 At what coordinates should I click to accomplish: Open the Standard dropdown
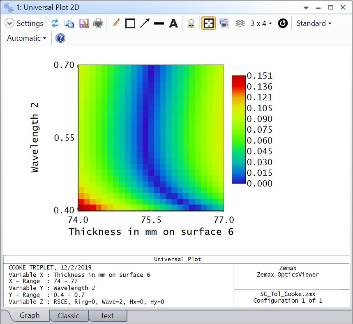314,23
